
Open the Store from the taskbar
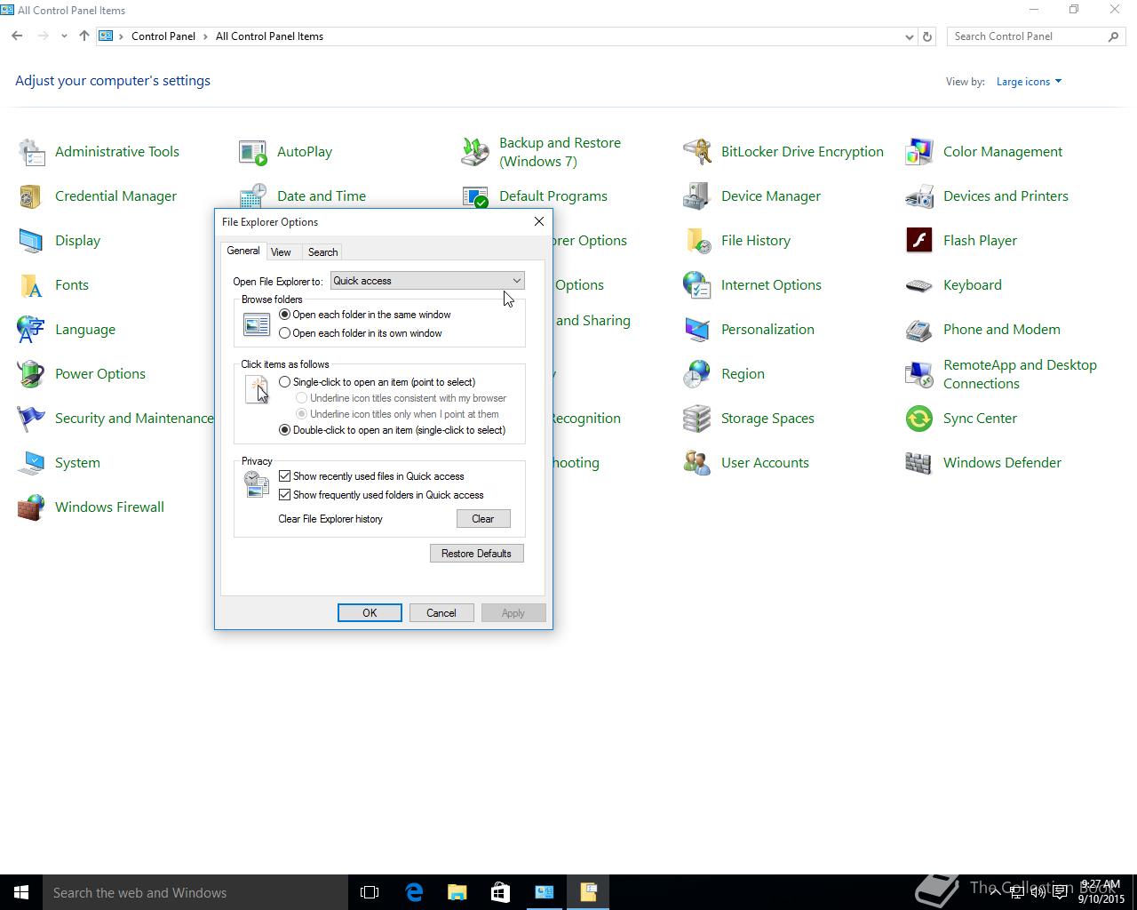[501, 892]
